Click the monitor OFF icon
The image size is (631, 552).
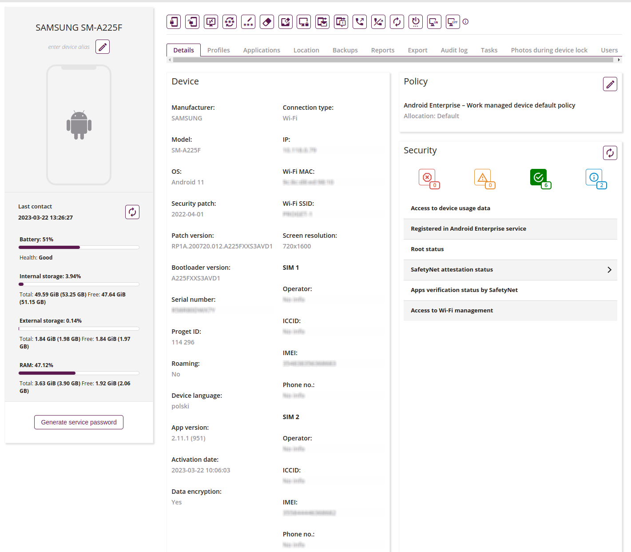453,22
